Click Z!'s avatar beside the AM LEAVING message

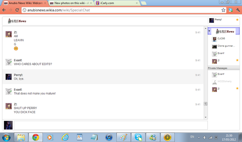[x=8, y=34]
